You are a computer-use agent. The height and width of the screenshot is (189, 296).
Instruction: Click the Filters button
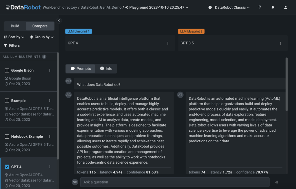(x=12, y=45)
